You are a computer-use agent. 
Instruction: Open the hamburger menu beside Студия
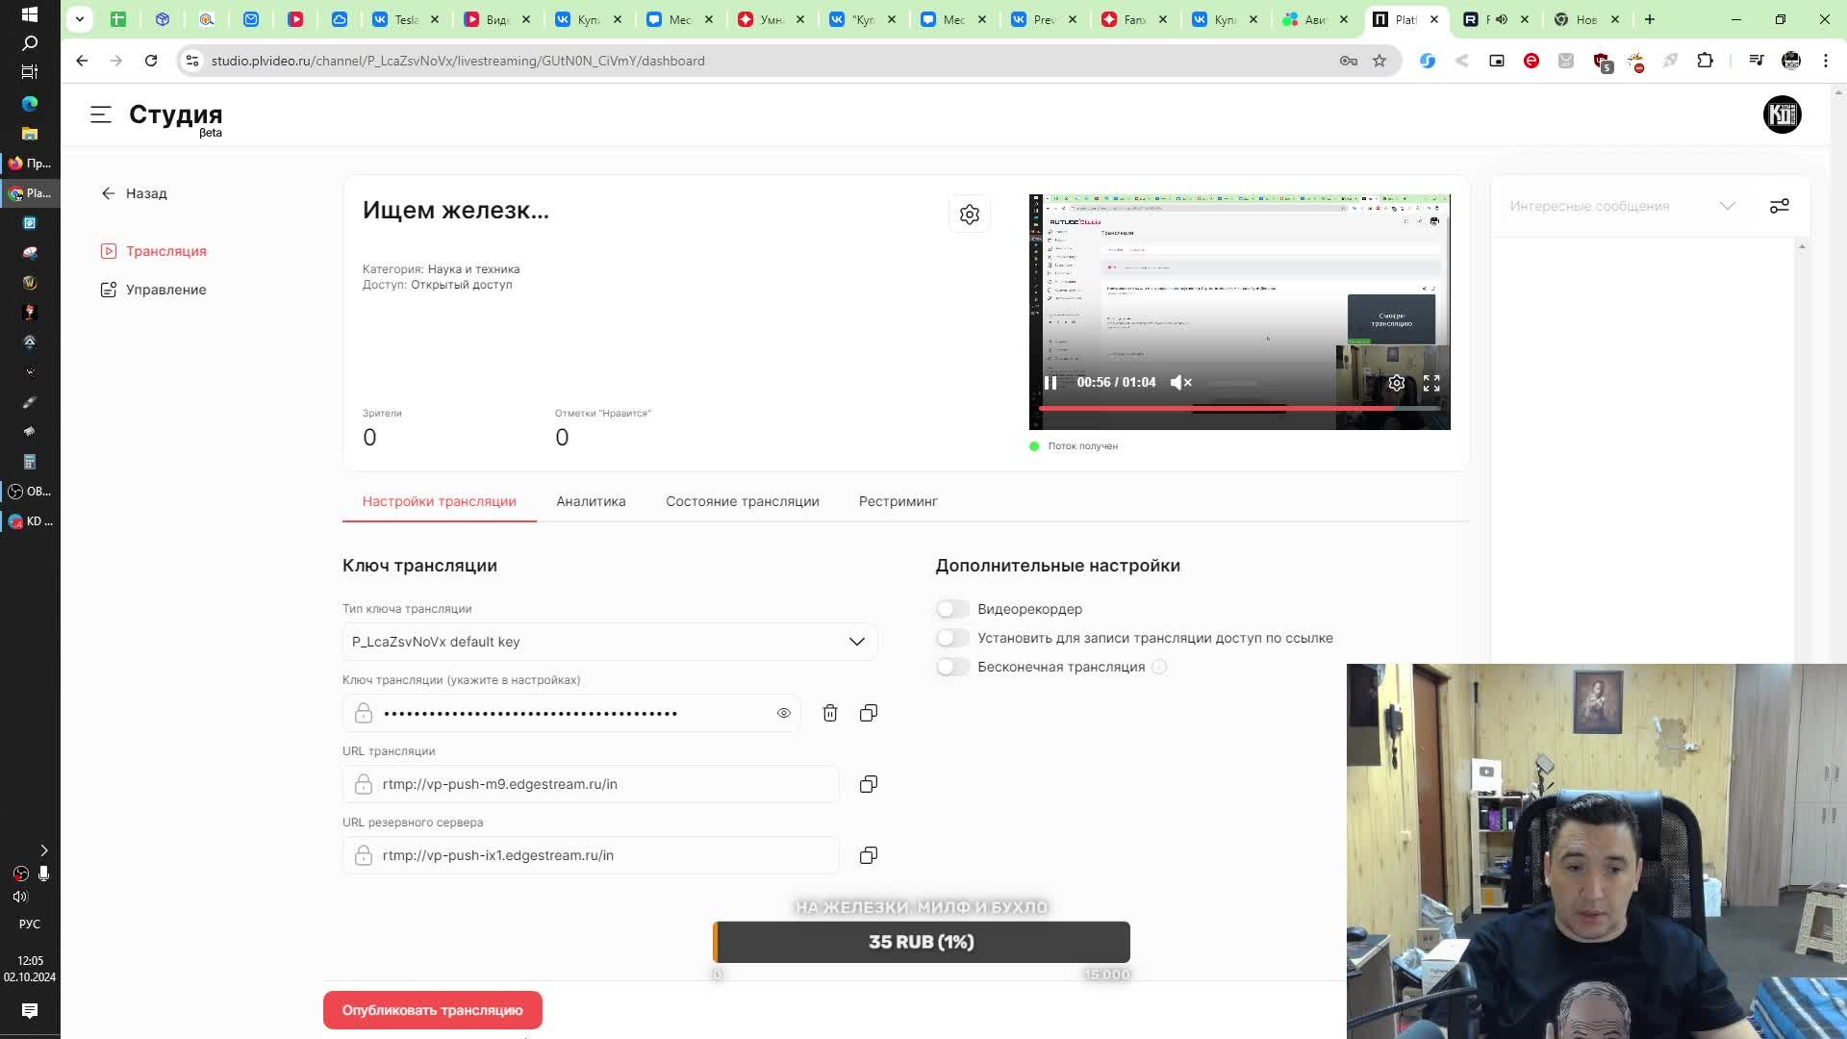(x=101, y=114)
